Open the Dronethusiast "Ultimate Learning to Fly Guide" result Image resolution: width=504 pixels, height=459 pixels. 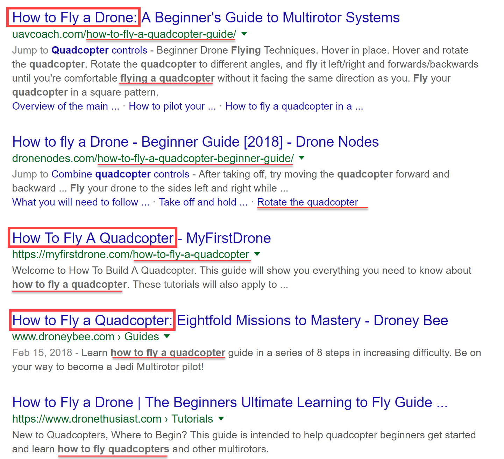pyautogui.click(x=229, y=402)
